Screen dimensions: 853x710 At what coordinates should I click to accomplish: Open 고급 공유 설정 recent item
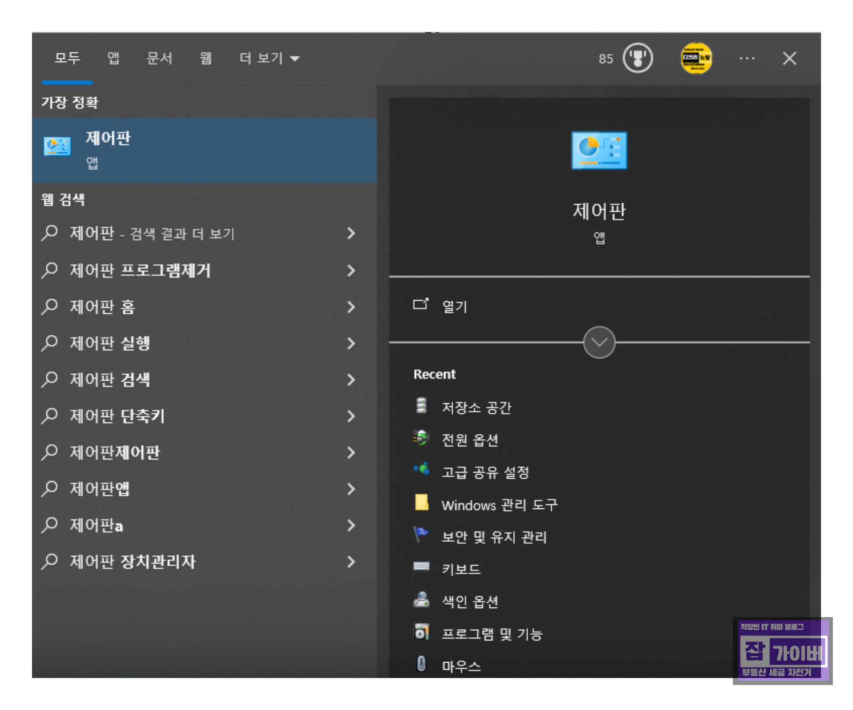tap(485, 472)
